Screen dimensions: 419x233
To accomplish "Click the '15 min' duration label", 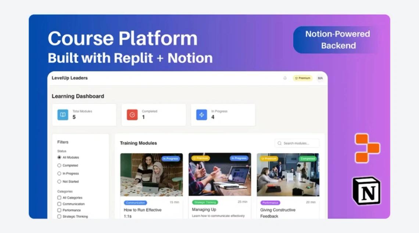I will click(x=174, y=202).
